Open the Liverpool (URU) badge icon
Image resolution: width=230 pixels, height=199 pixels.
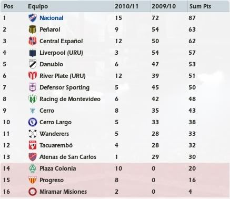33,53
